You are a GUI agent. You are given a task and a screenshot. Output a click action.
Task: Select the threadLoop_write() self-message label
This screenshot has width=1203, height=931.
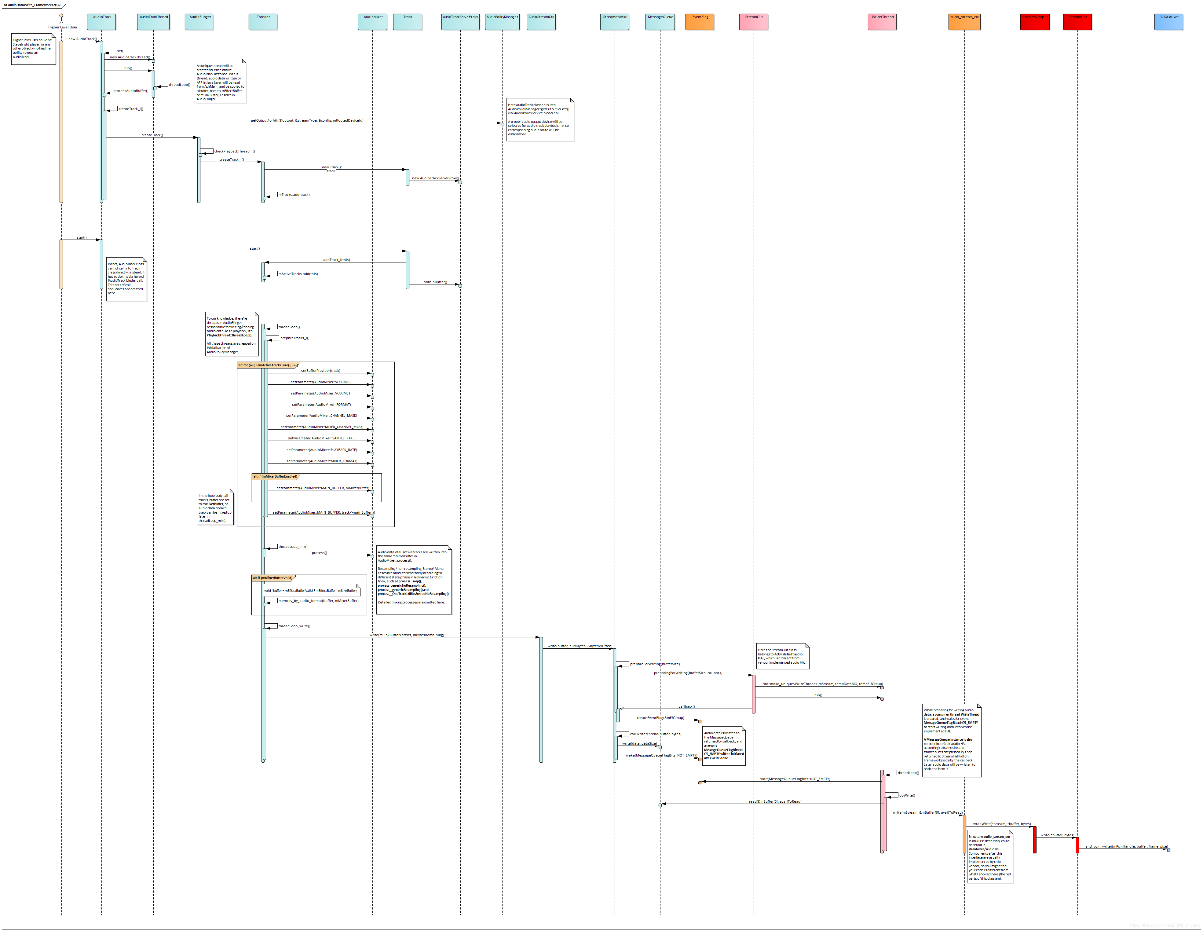click(x=294, y=626)
